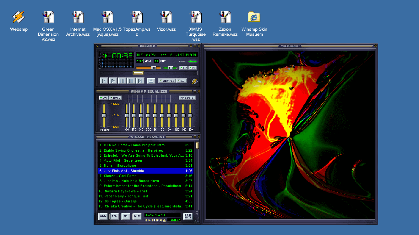
Task: Toggle the Repeat button
Action: [x=182, y=81]
